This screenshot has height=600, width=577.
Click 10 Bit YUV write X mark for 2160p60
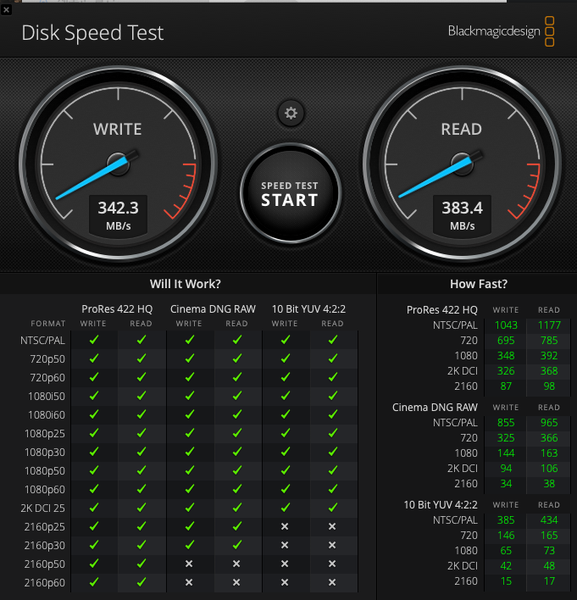pos(285,582)
